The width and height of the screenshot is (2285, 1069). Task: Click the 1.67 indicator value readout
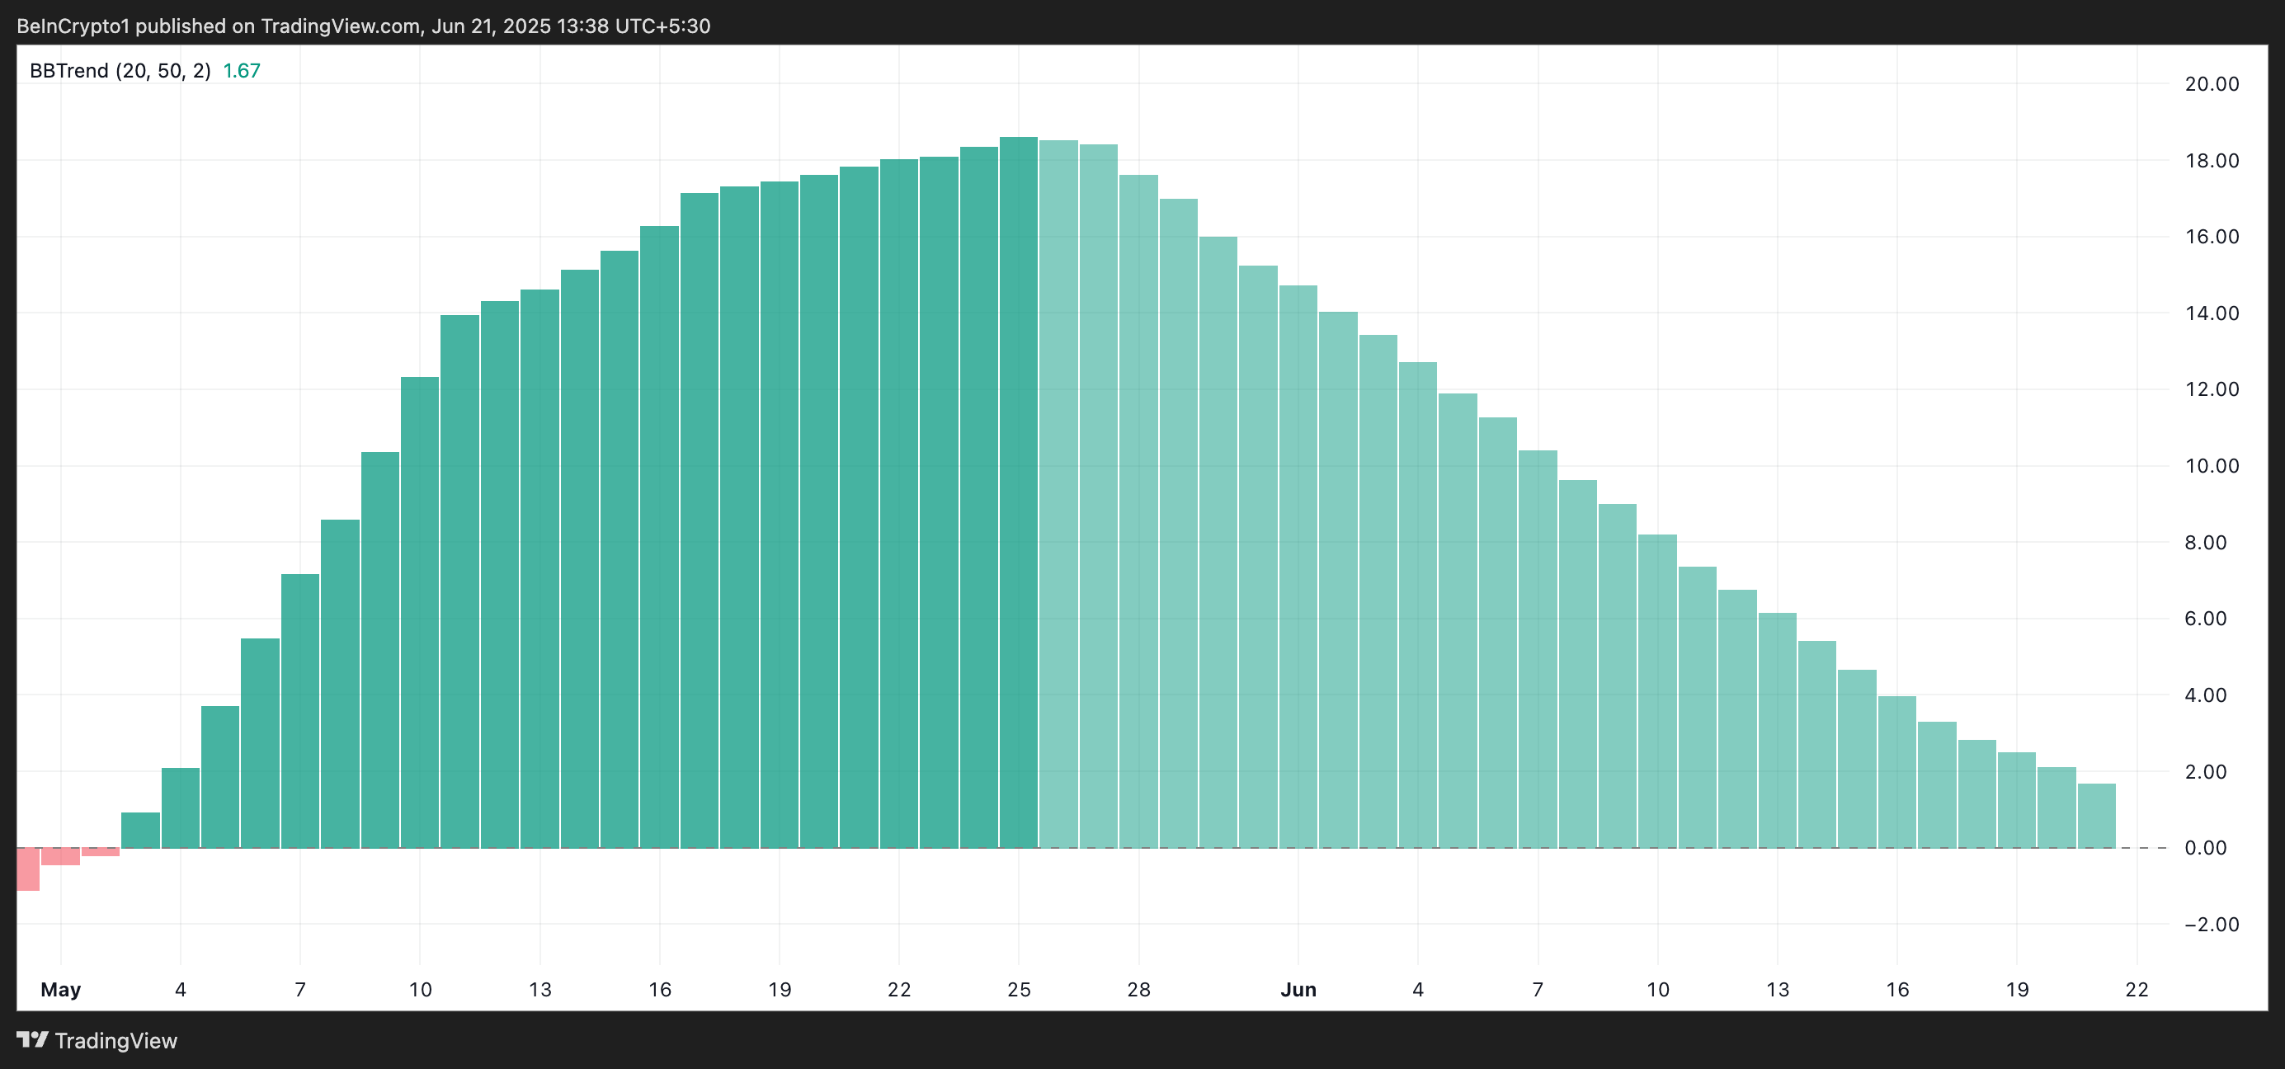pyautogui.click(x=241, y=71)
